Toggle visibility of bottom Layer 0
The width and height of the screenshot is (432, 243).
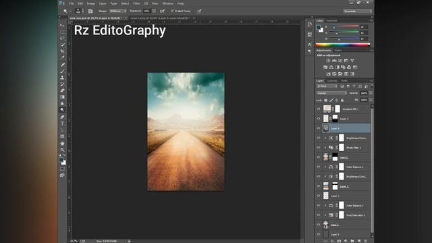(x=319, y=234)
